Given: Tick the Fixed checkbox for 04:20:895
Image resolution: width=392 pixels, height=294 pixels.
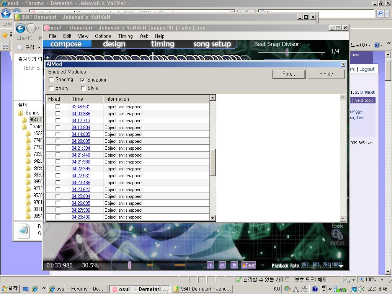Looking at the screenshot, I should tap(58, 141).
